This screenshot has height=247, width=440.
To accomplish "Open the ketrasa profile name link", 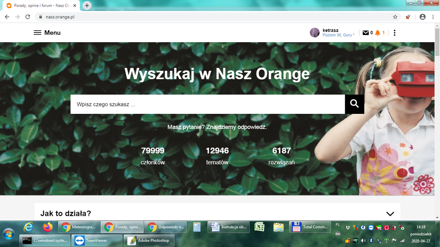I will pos(330,30).
